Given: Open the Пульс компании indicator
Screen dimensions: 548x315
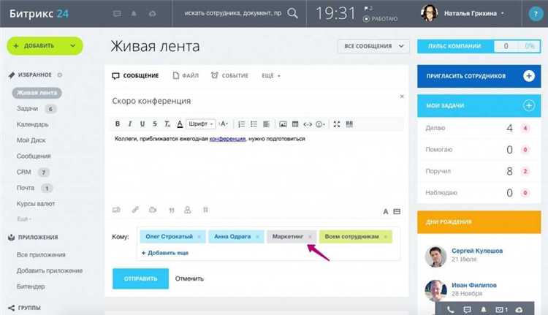Looking at the screenshot, I should 479,46.
